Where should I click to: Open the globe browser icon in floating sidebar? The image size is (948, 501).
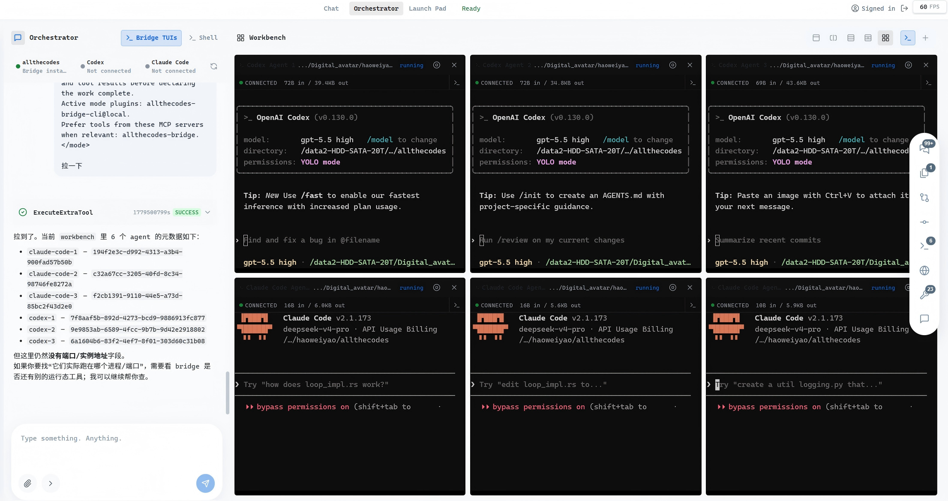[x=924, y=270]
